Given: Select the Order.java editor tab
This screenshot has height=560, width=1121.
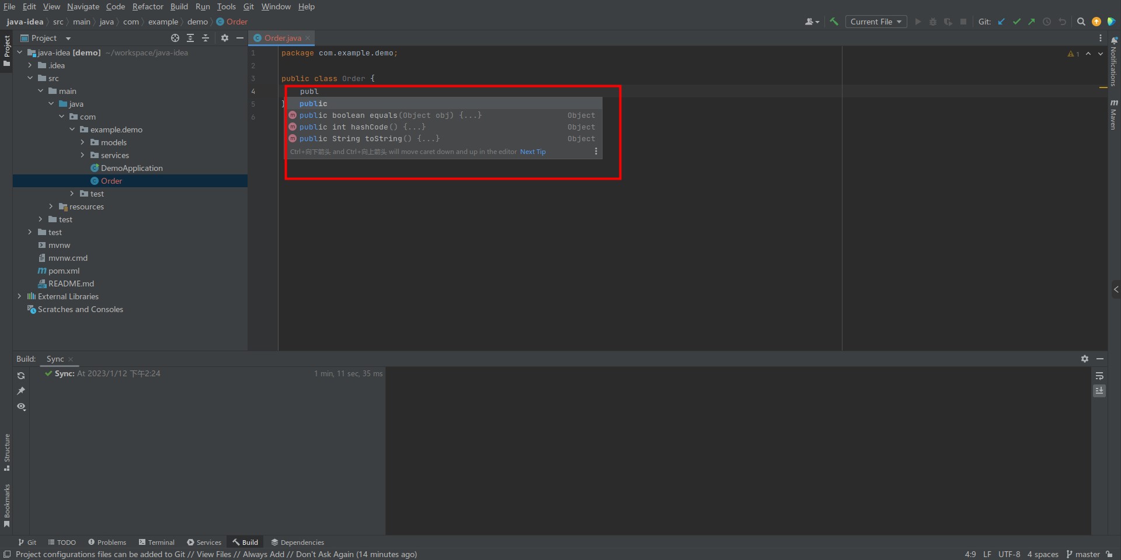Looking at the screenshot, I should 282,38.
